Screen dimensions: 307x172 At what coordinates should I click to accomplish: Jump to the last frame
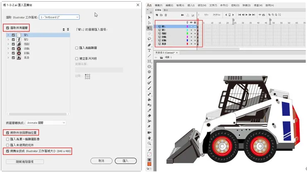[253, 15]
